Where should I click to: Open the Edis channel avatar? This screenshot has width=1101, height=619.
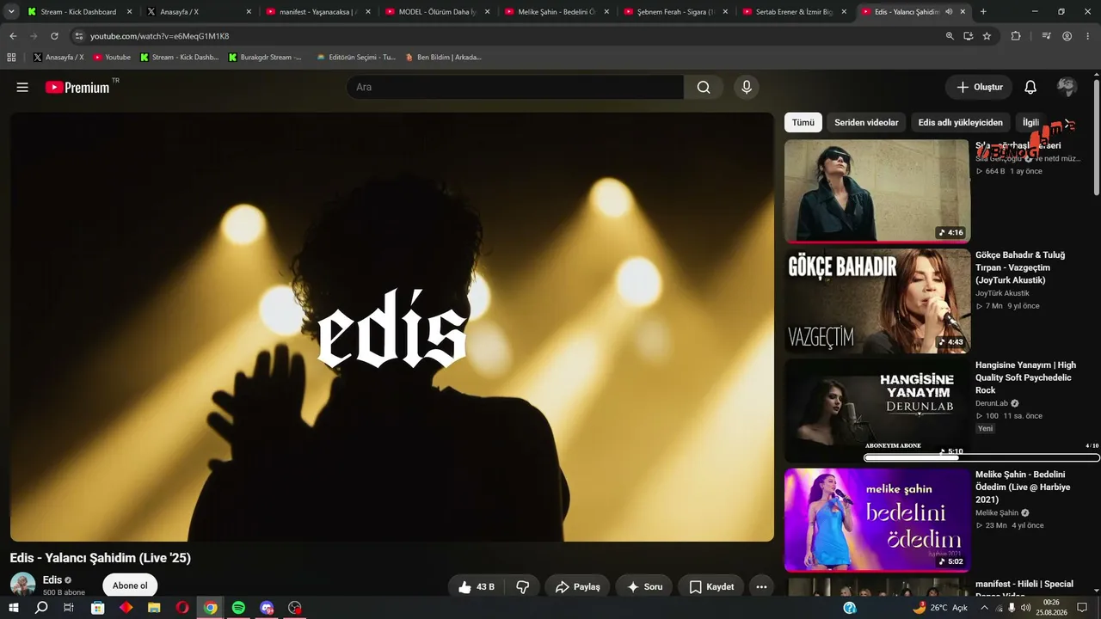click(x=22, y=585)
